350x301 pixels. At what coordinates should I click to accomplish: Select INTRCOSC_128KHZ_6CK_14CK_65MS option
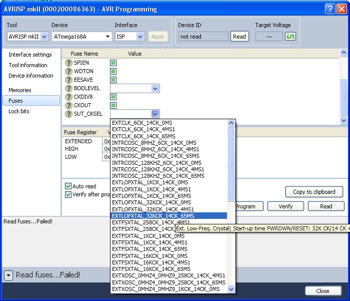[x=169, y=176]
